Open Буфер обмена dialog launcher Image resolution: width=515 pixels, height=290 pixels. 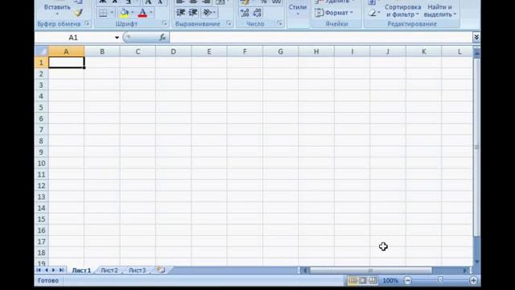87,23
